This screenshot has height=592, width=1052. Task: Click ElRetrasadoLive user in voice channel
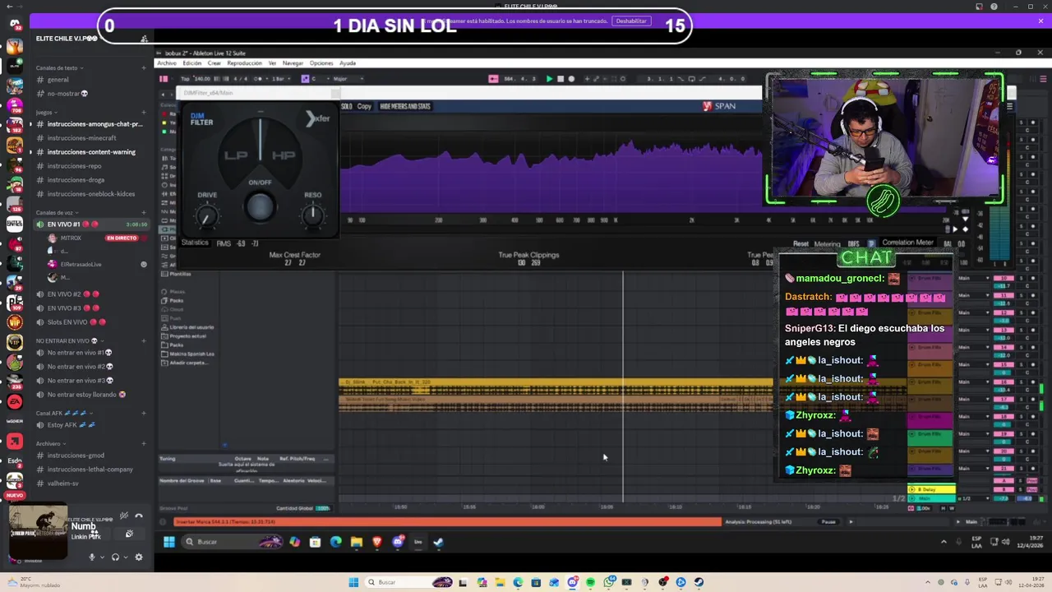pyautogui.click(x=76, y=265)
